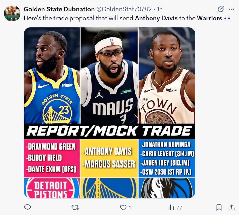The height and width of the screenshot is (215, 239).
Task: Share the post via upload icon
Action: tap(232, 207)
